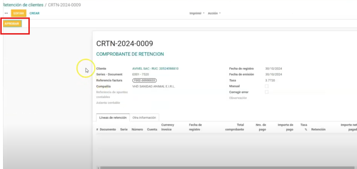
Task: Select the Líneas de retención tab
Action: (x=113, y=118)
